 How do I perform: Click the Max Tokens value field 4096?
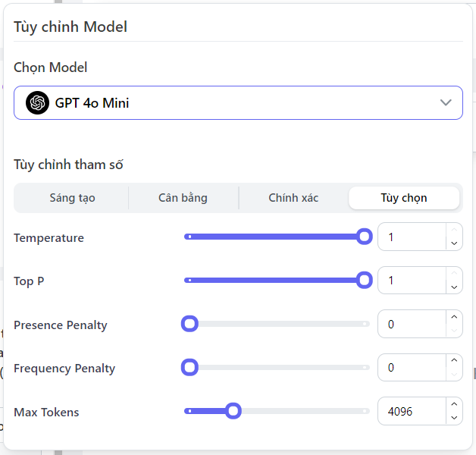point(411,411)
